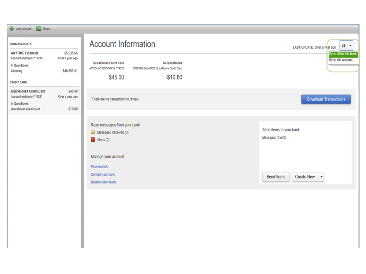Viewport: 366px width, 274px height.
Task: Expand the sync options dropdown arrow
Action: [x=351, y=46]
